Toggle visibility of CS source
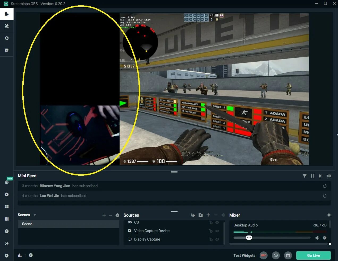The width and height of the screenshot is (338, 261). point(217,222)
